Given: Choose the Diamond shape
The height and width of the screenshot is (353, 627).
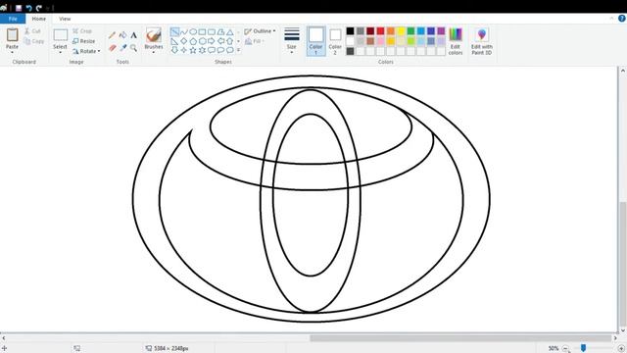Looking at the screenshot, I should pyautogui.click(x=183, y=41).
